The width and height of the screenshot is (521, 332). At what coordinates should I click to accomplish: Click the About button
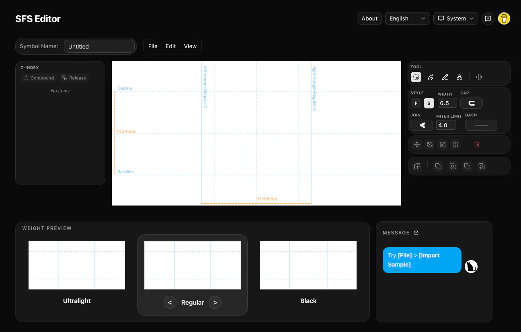click(369, 18)
